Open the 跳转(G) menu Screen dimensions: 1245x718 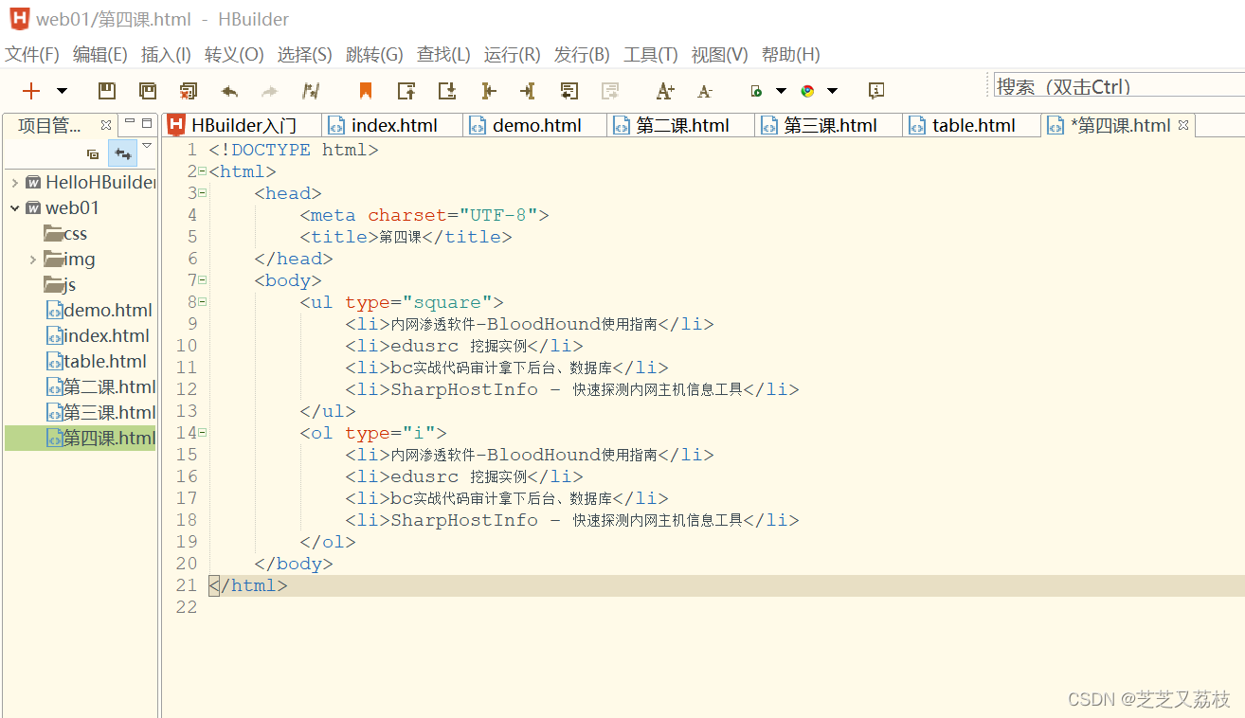pyautogui.click(x=374, y=55)
